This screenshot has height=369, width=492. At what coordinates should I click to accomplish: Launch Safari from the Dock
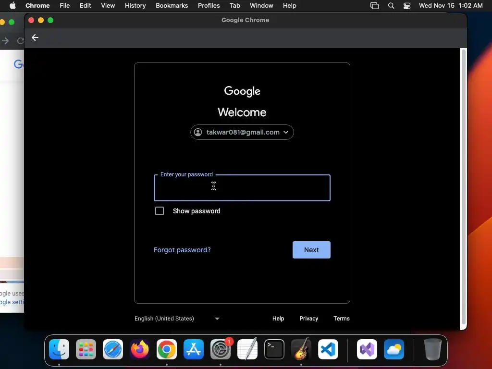(x=113, y=349)
